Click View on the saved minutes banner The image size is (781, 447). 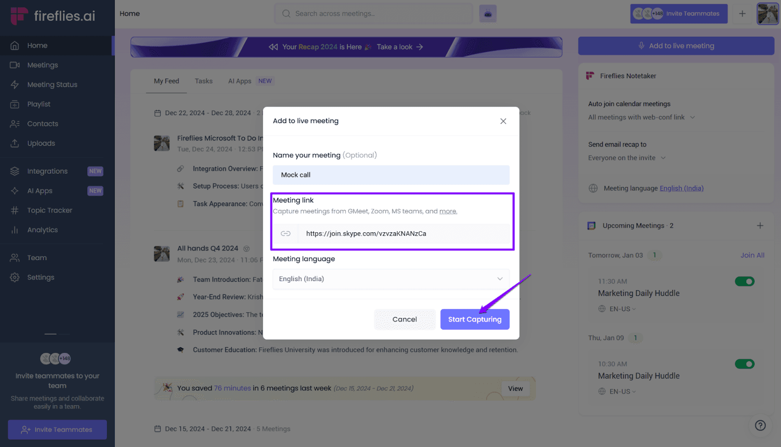pyautogui.click(x=515, y=388)
